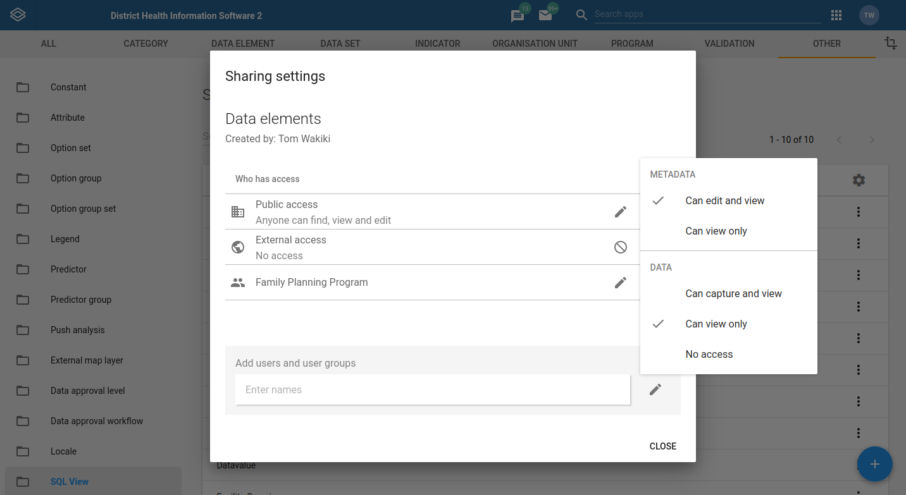
Task: Click the table settings gear icon
Action: (x=859, y=180)
